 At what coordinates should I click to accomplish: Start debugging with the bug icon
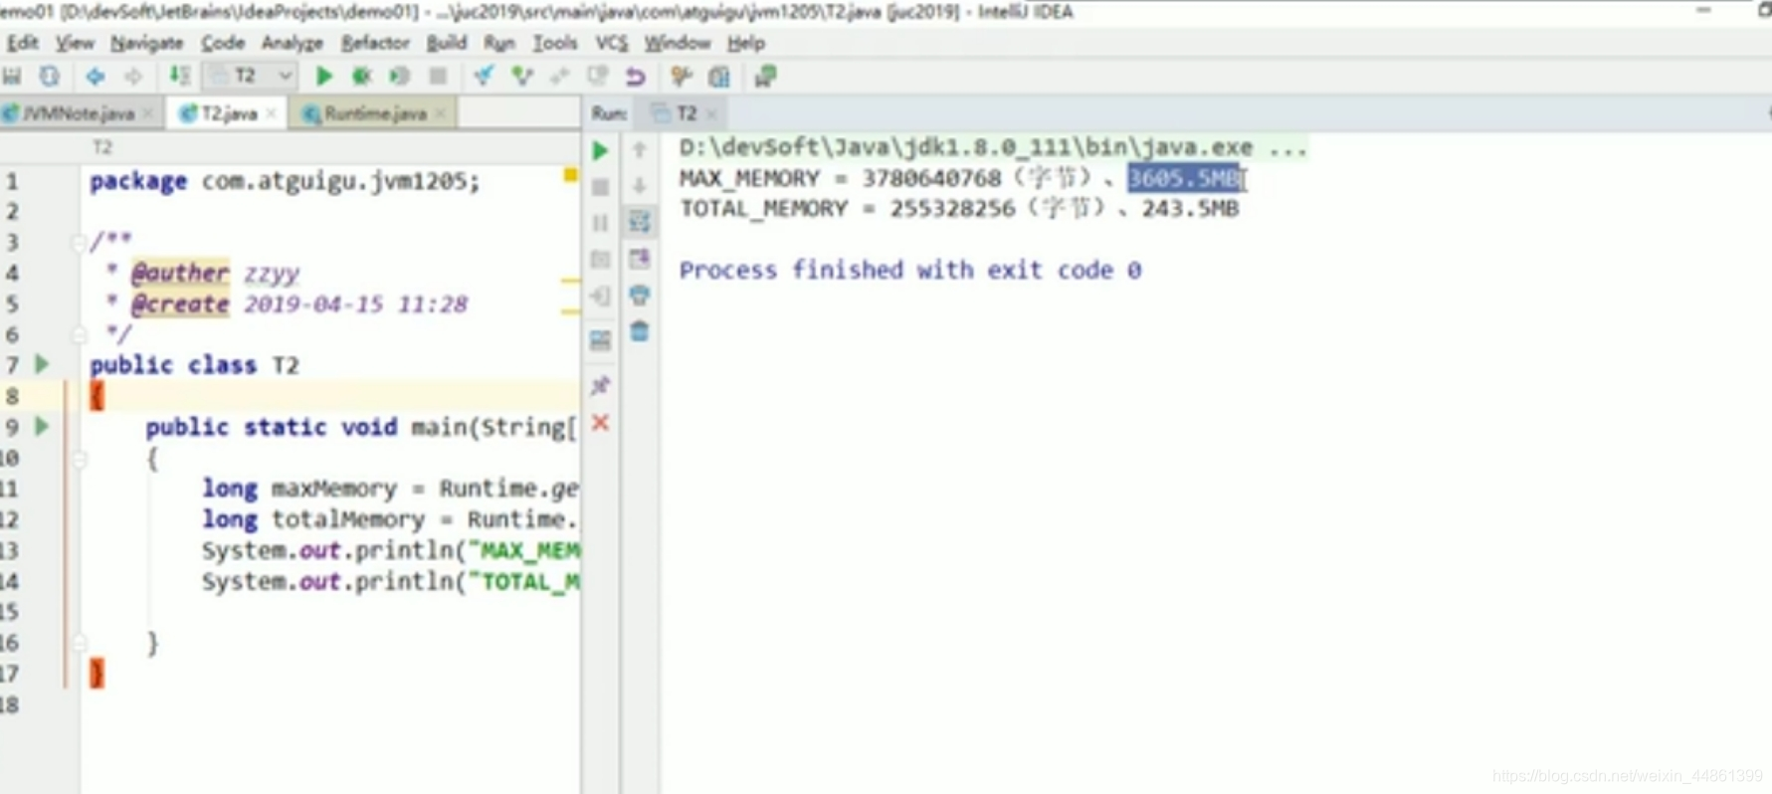[361, 77]
